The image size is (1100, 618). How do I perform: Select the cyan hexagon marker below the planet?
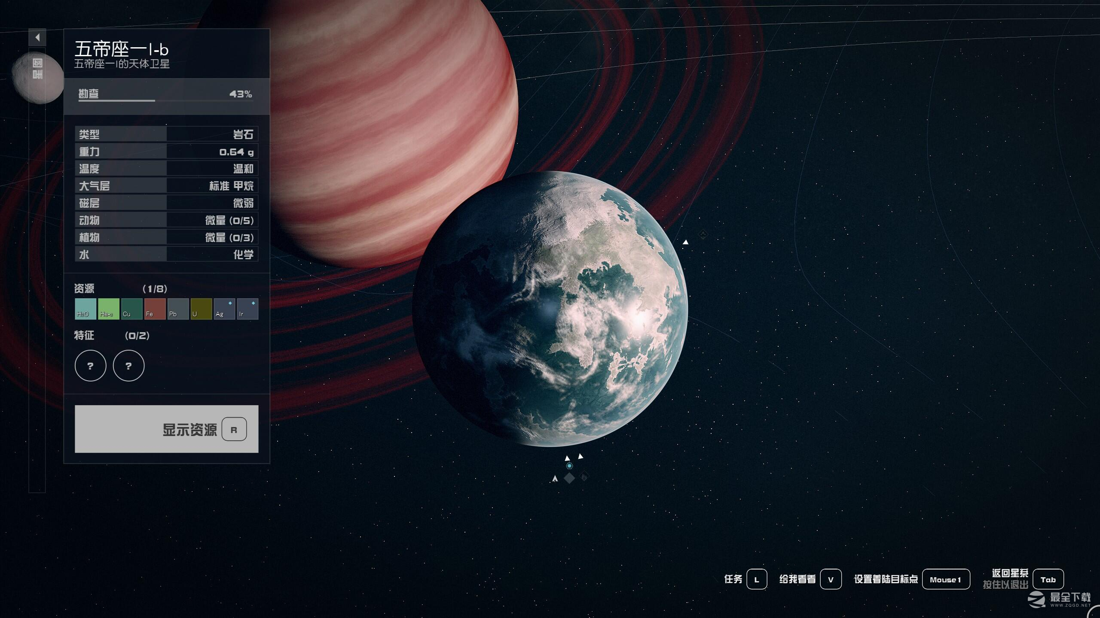coord(569,466)
